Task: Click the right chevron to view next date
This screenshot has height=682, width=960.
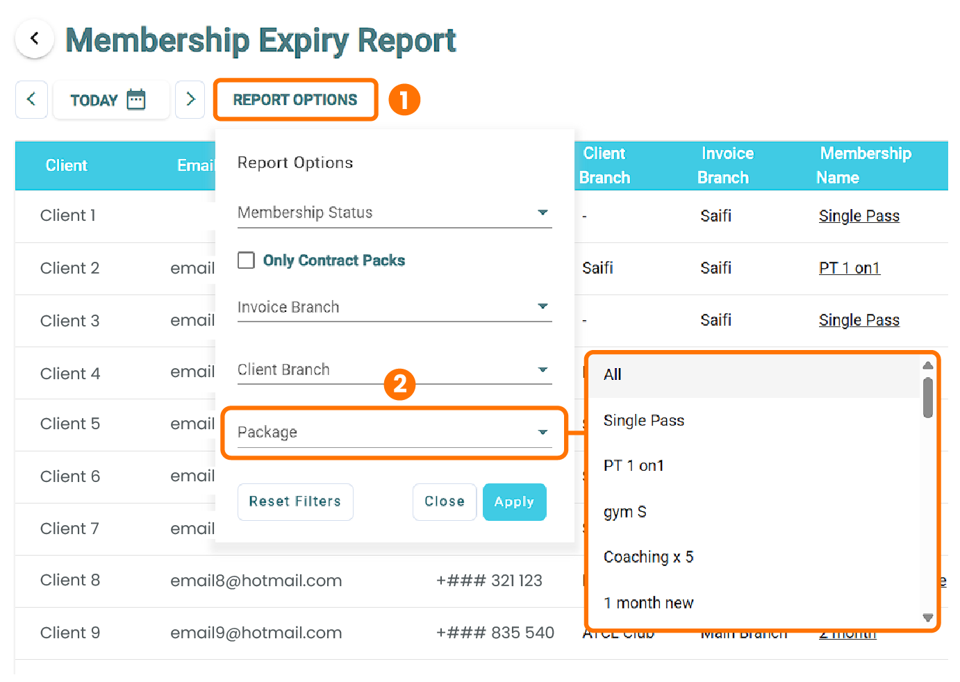Action: pos(190,99)
